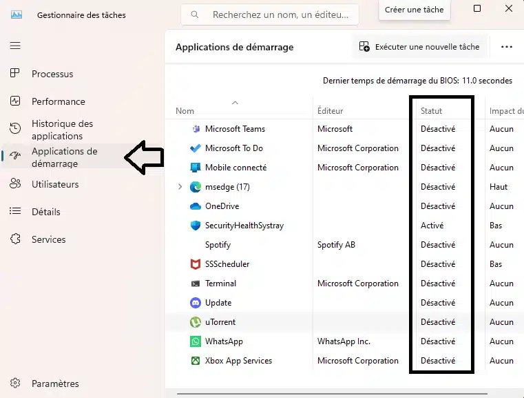The width and height of the screenshot is (524, 398).
Task: Select the SecurityHealthSystray row name
Action: 244,226
